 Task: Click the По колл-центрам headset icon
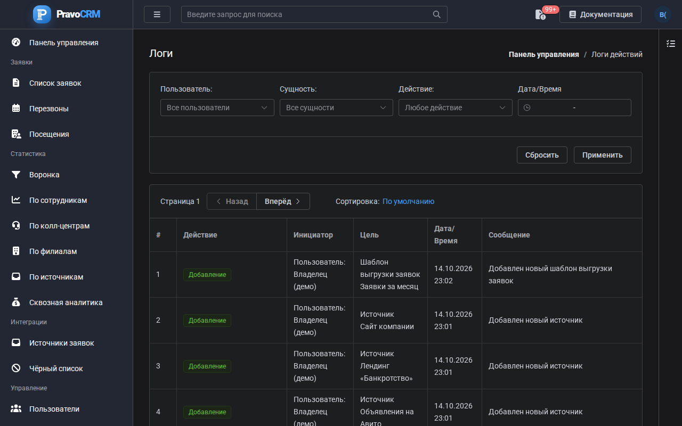[16, 226]
